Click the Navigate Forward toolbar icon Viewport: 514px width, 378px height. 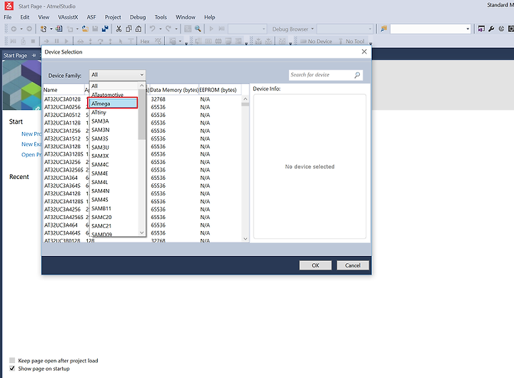pyautogui.click(x=29, y=29)
